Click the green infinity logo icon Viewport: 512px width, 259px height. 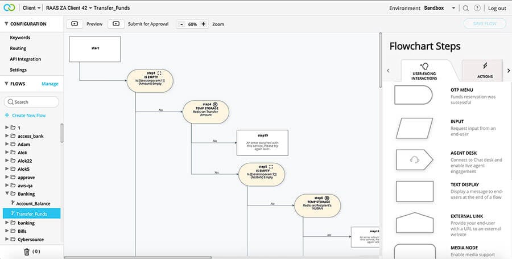[x=9, y=7]
